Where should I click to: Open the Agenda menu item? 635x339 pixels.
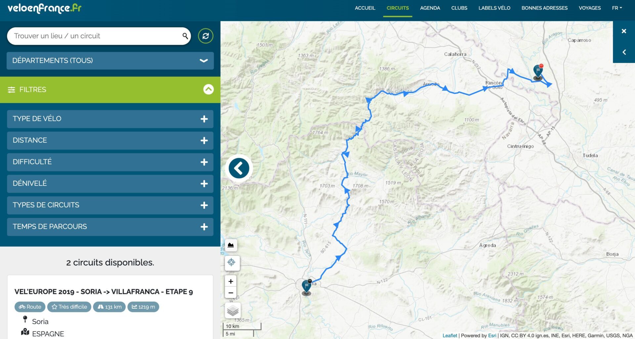(x=430, y=8)
